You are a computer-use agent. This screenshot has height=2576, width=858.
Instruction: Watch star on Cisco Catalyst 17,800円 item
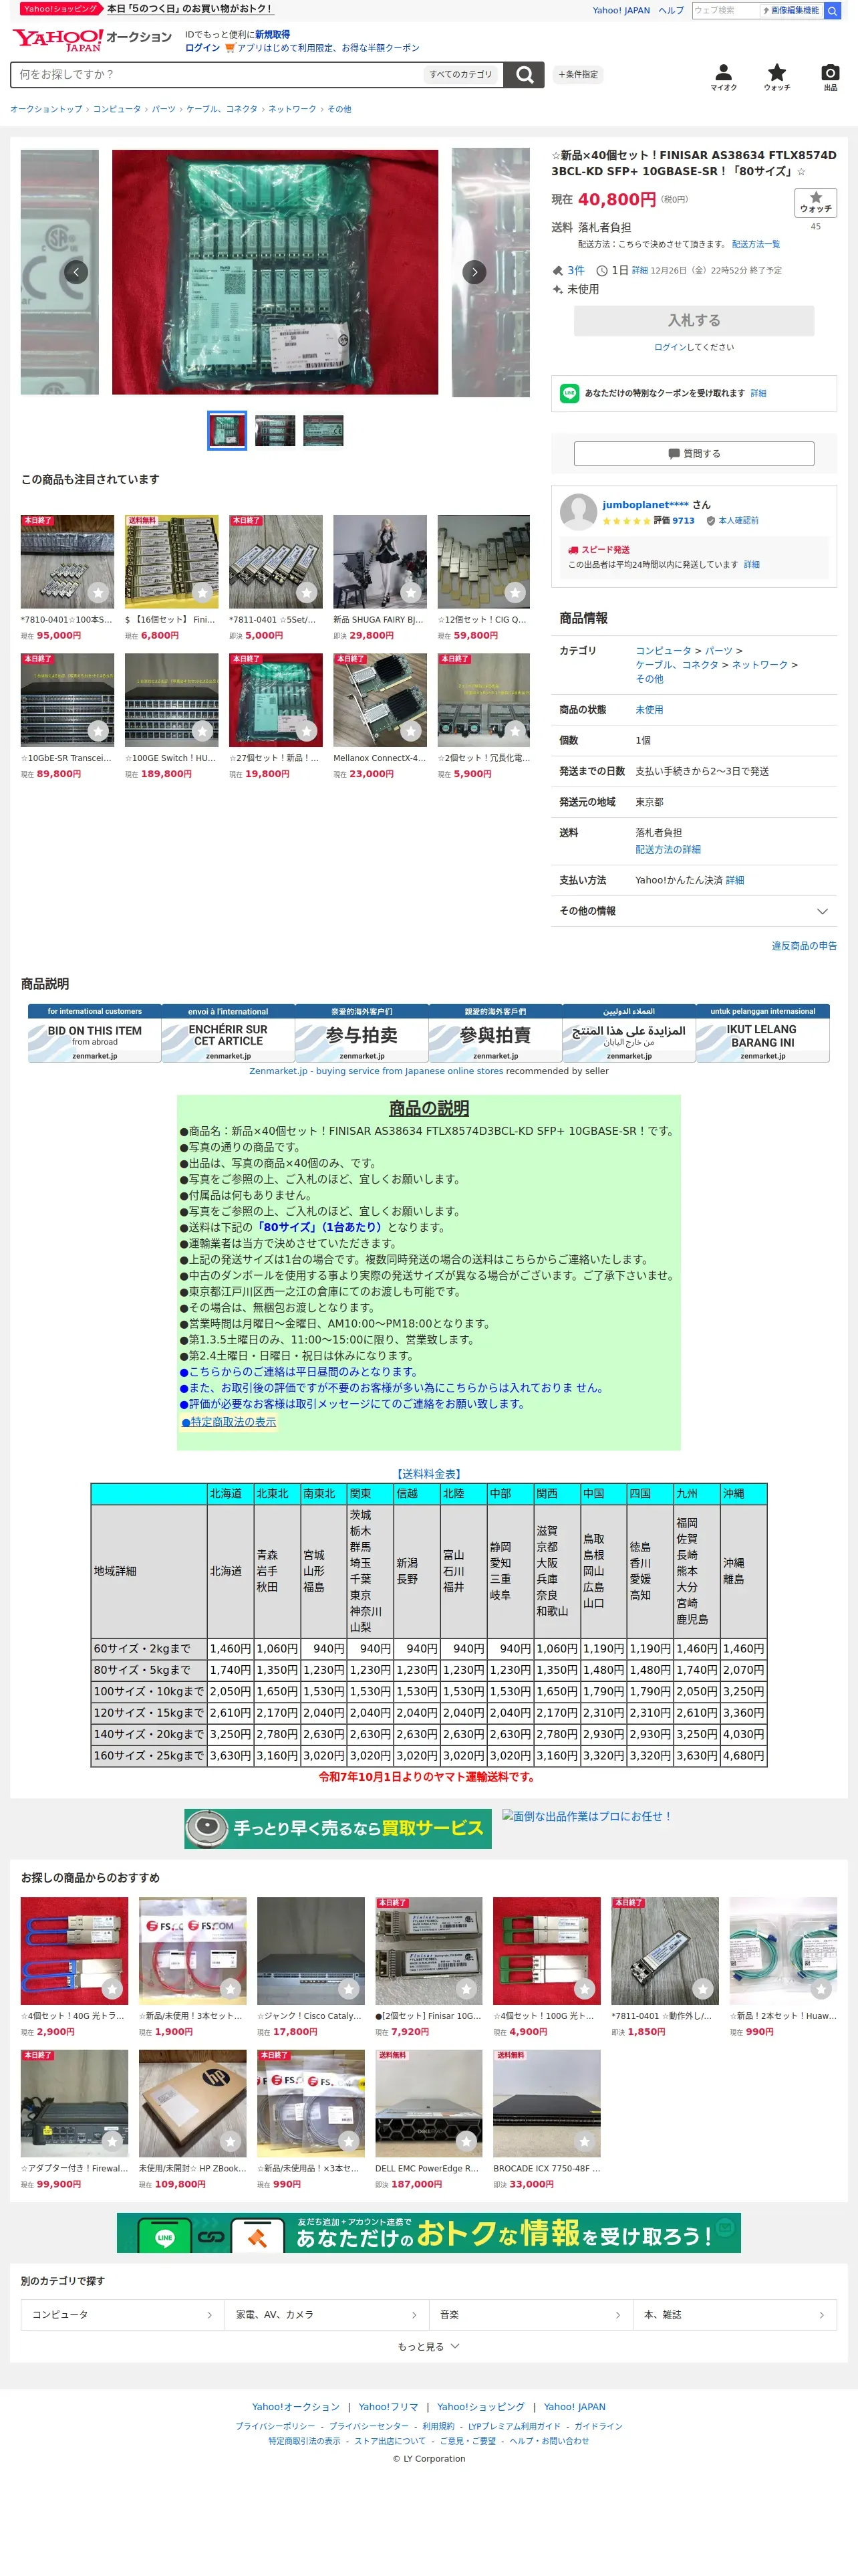point(347,1989)
